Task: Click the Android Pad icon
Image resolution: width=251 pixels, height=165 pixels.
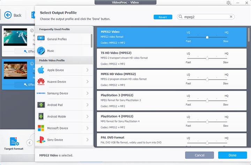Action: click(41, 105)
